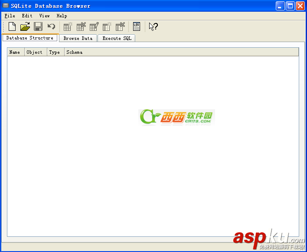This screenshot has width=307, height=252.
Task: Open the Help menu
Action: [62, 16]
